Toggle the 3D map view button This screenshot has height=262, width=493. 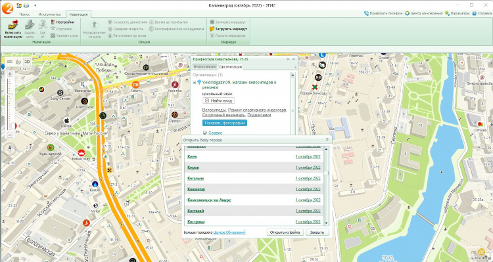[x=28, y=62]
